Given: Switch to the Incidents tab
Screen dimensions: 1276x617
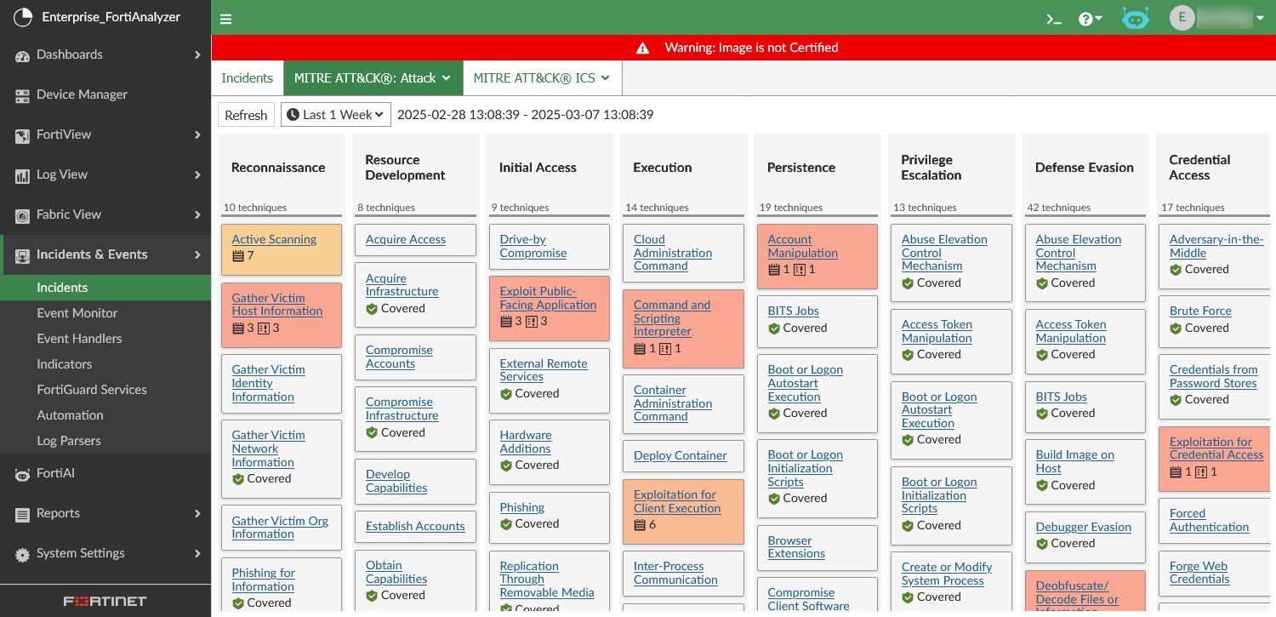Looking at the screenshot, I should 247,78.
